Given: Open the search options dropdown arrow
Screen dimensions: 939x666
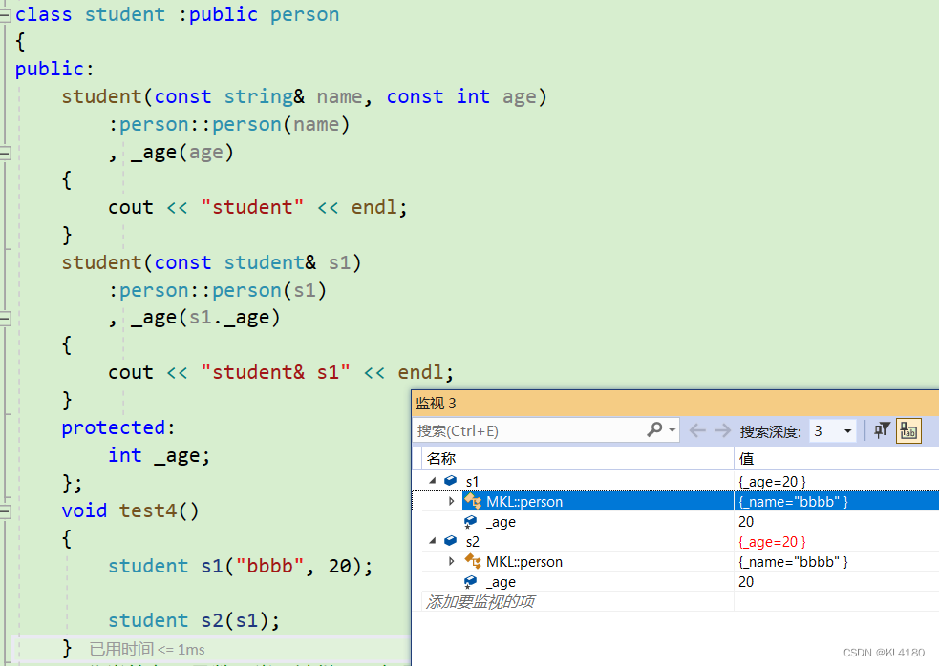Looking at the screenshot, I should tap(672, 430).
